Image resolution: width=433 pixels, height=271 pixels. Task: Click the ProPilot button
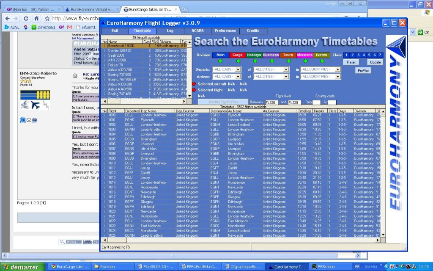[x=362, y=71]
